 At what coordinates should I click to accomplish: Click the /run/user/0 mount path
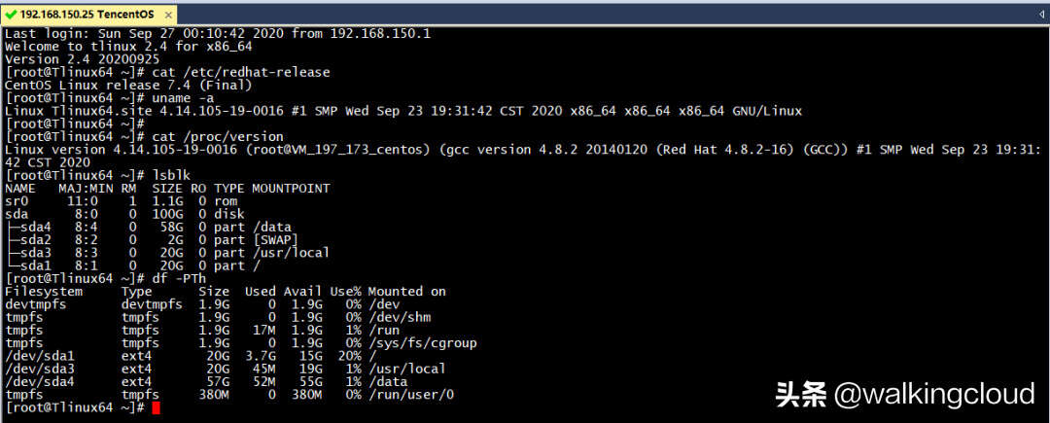click(411, 394)
